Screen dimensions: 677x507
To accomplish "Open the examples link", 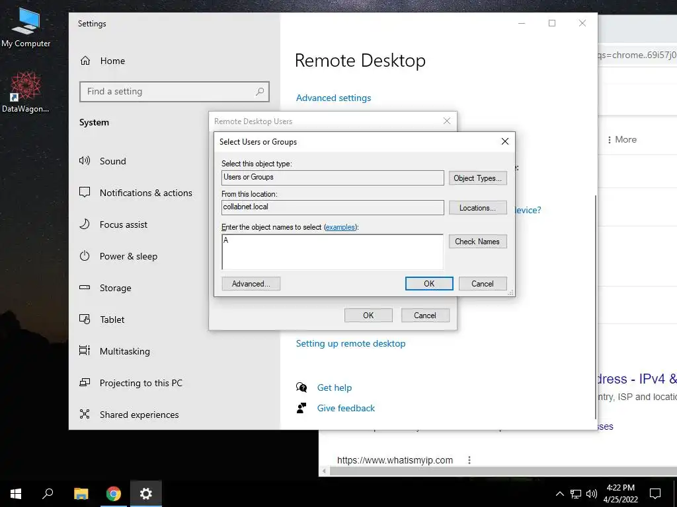I will (x=340, y=227).
